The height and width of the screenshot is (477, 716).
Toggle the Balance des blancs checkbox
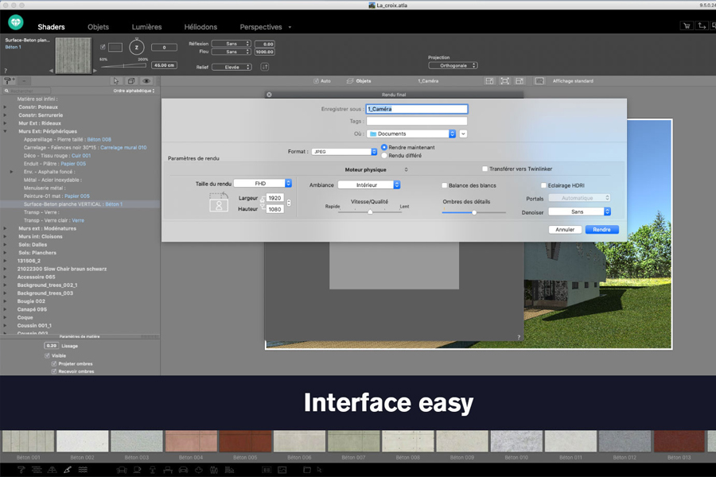tap(445, 185)
